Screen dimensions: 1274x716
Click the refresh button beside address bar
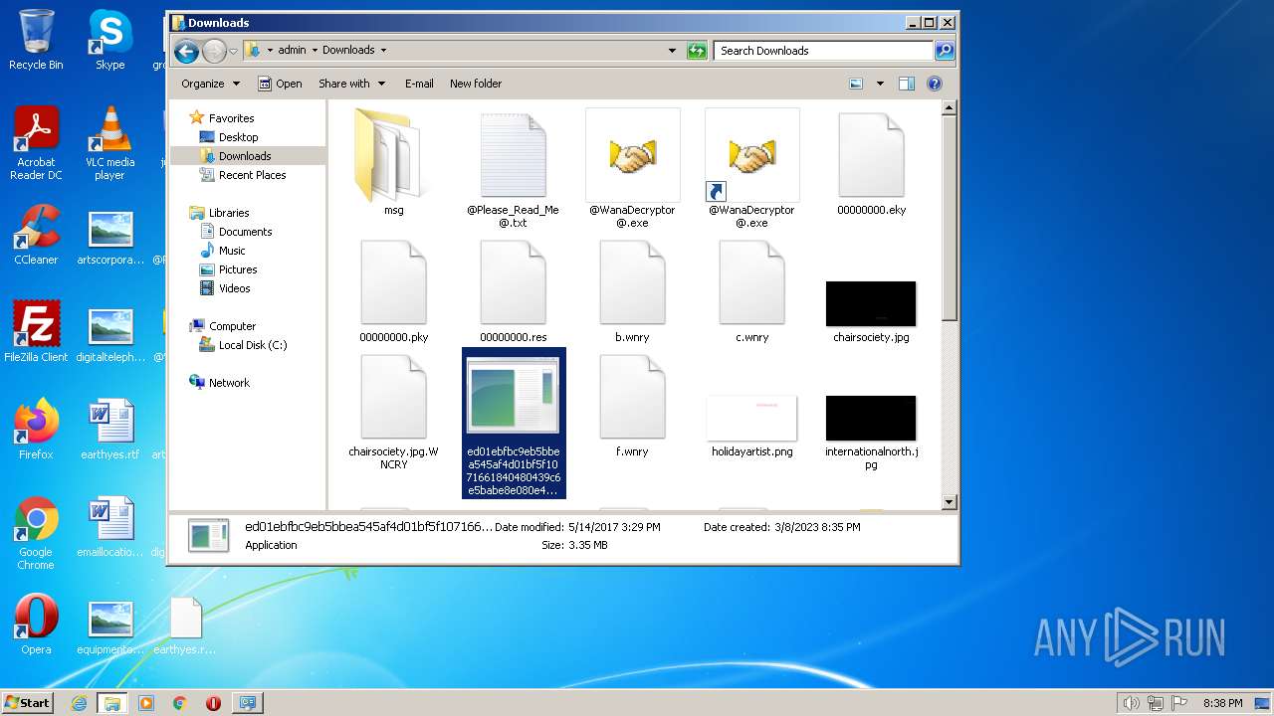pyautogui.click(x=697, y=51)
